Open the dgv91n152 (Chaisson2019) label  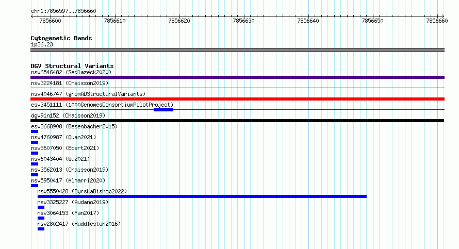(68, 115)
